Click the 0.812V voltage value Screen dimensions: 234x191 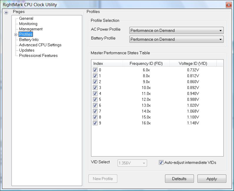pyautogui.click(x=193, y=76)
